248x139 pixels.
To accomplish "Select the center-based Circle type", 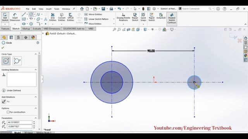I will tap(6, 61).
